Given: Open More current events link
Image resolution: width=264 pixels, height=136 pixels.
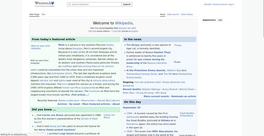Looking at the screenshot, I should (156, 97).
